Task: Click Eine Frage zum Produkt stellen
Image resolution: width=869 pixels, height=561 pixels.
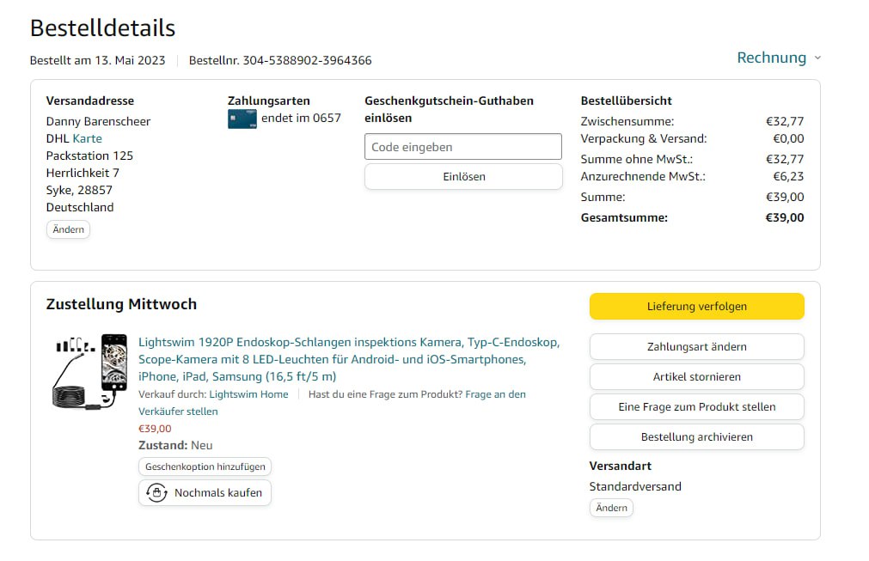Action: pos(696,407)
